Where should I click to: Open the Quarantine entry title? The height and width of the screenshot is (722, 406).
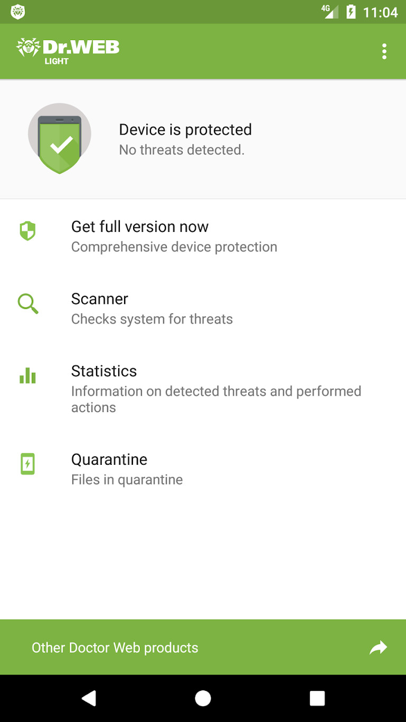click(109, 460)
